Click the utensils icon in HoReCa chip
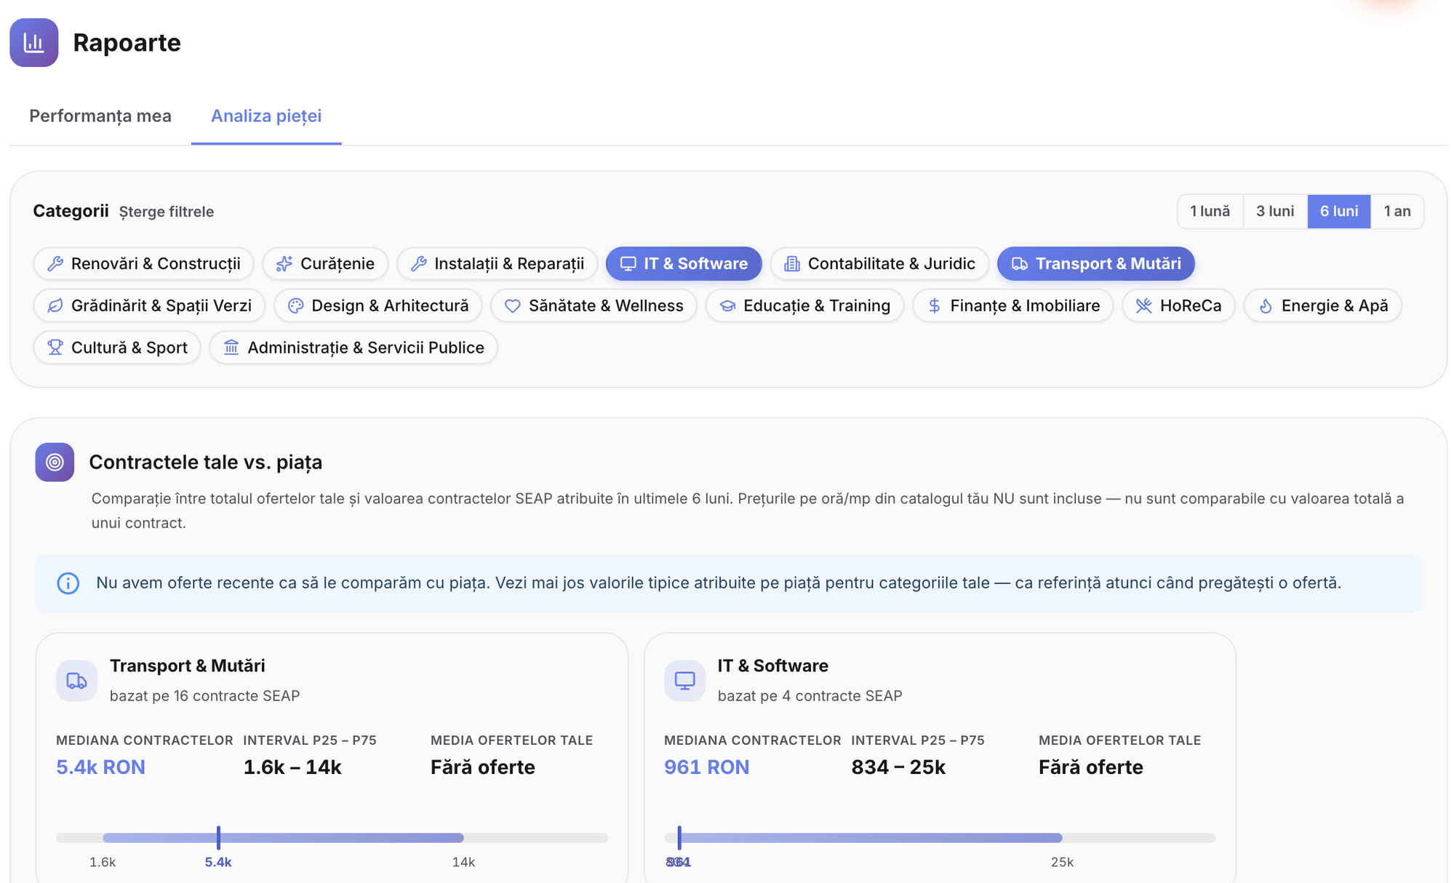 pos(1144,306)
